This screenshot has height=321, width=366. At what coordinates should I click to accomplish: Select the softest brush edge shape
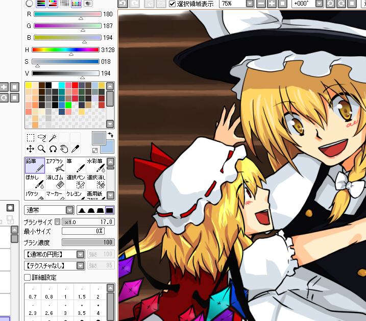coord(82,210)
